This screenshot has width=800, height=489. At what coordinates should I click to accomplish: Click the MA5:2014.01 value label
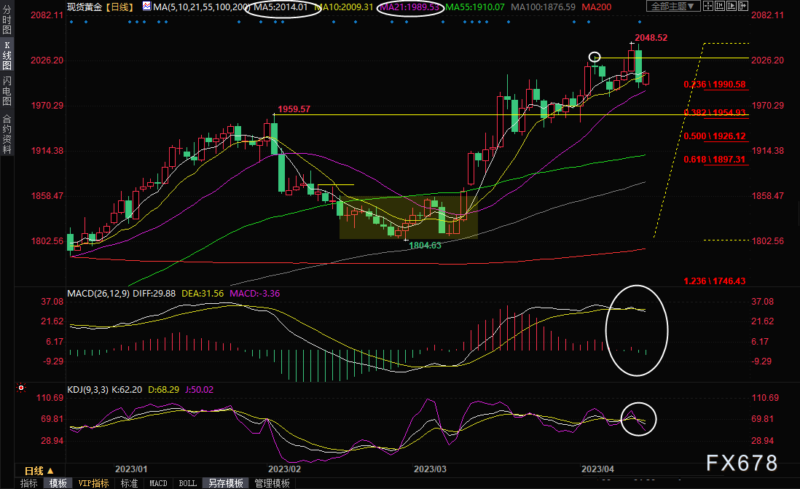(x=281, y=7)
